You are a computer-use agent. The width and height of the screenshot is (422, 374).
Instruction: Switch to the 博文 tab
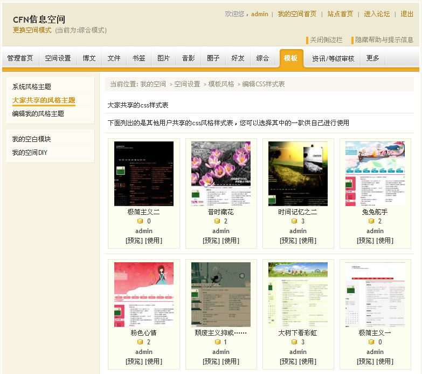pos(89,58)
